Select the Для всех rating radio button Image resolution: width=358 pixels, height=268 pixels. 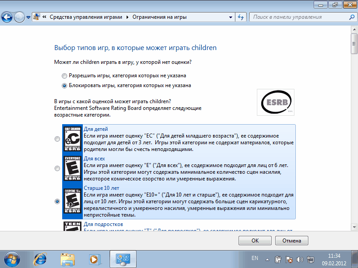click(57, 168)
